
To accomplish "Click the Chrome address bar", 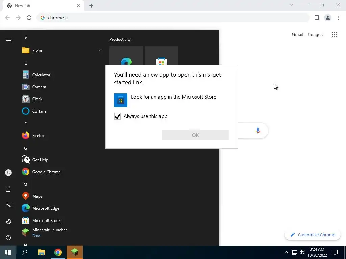I will pos(173,18).
